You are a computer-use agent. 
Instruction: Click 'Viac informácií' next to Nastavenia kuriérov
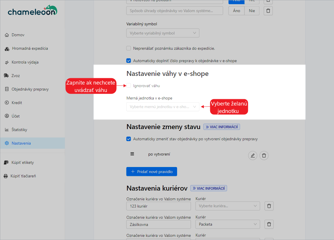(x=209, y=188)
